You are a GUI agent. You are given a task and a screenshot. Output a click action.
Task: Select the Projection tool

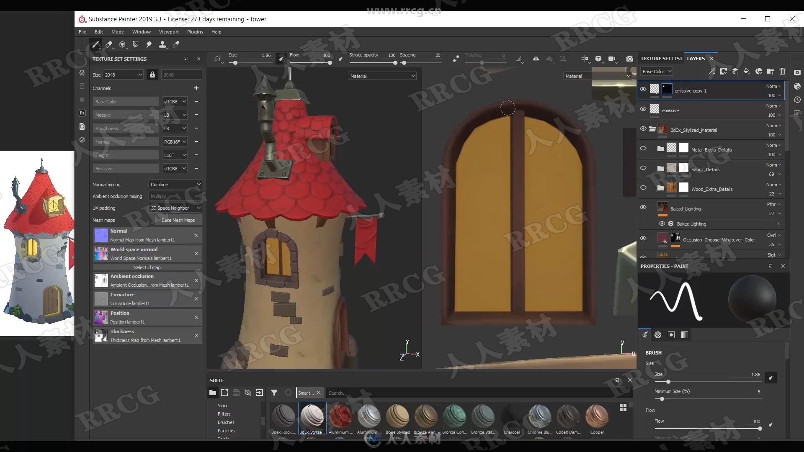[122, 44]
